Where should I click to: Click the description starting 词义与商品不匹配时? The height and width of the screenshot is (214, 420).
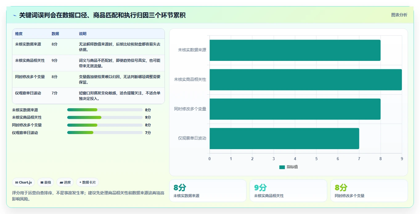120,63
